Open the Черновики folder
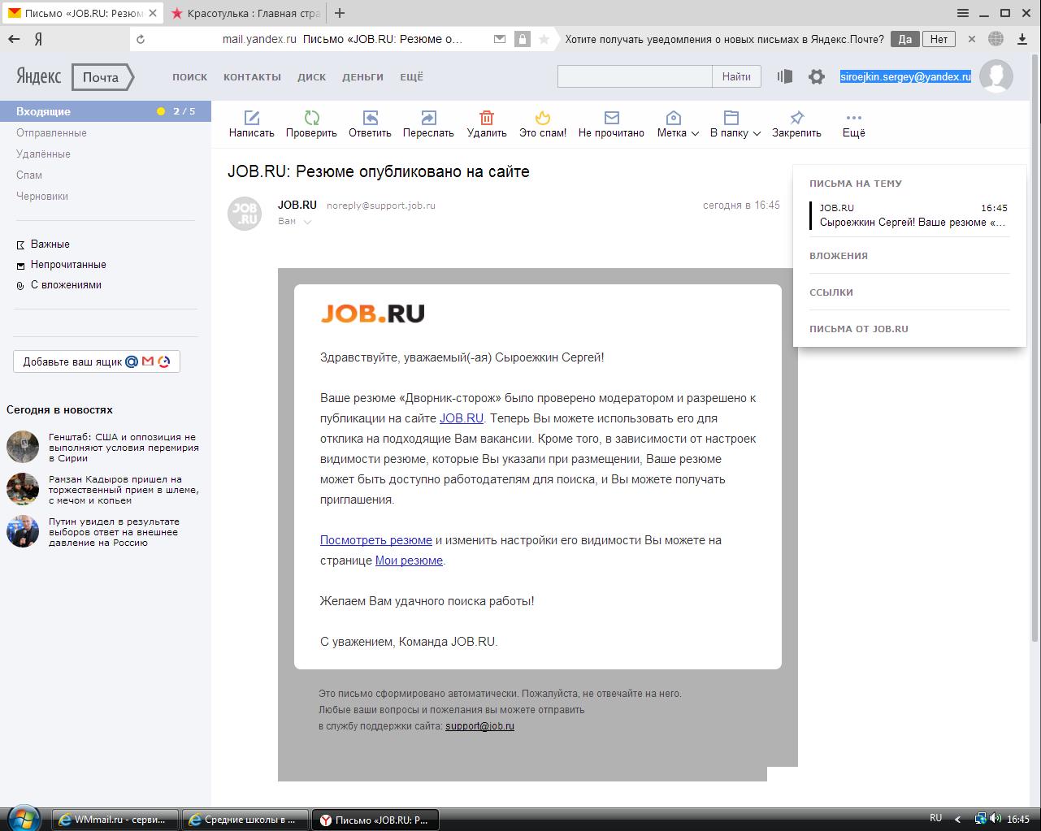This screenshot has height=831, width=1041. coord(42,196)
